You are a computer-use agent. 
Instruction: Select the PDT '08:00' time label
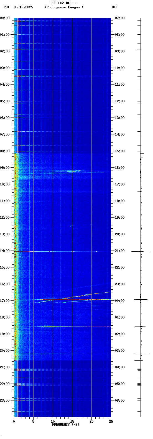tap(5, 151)
